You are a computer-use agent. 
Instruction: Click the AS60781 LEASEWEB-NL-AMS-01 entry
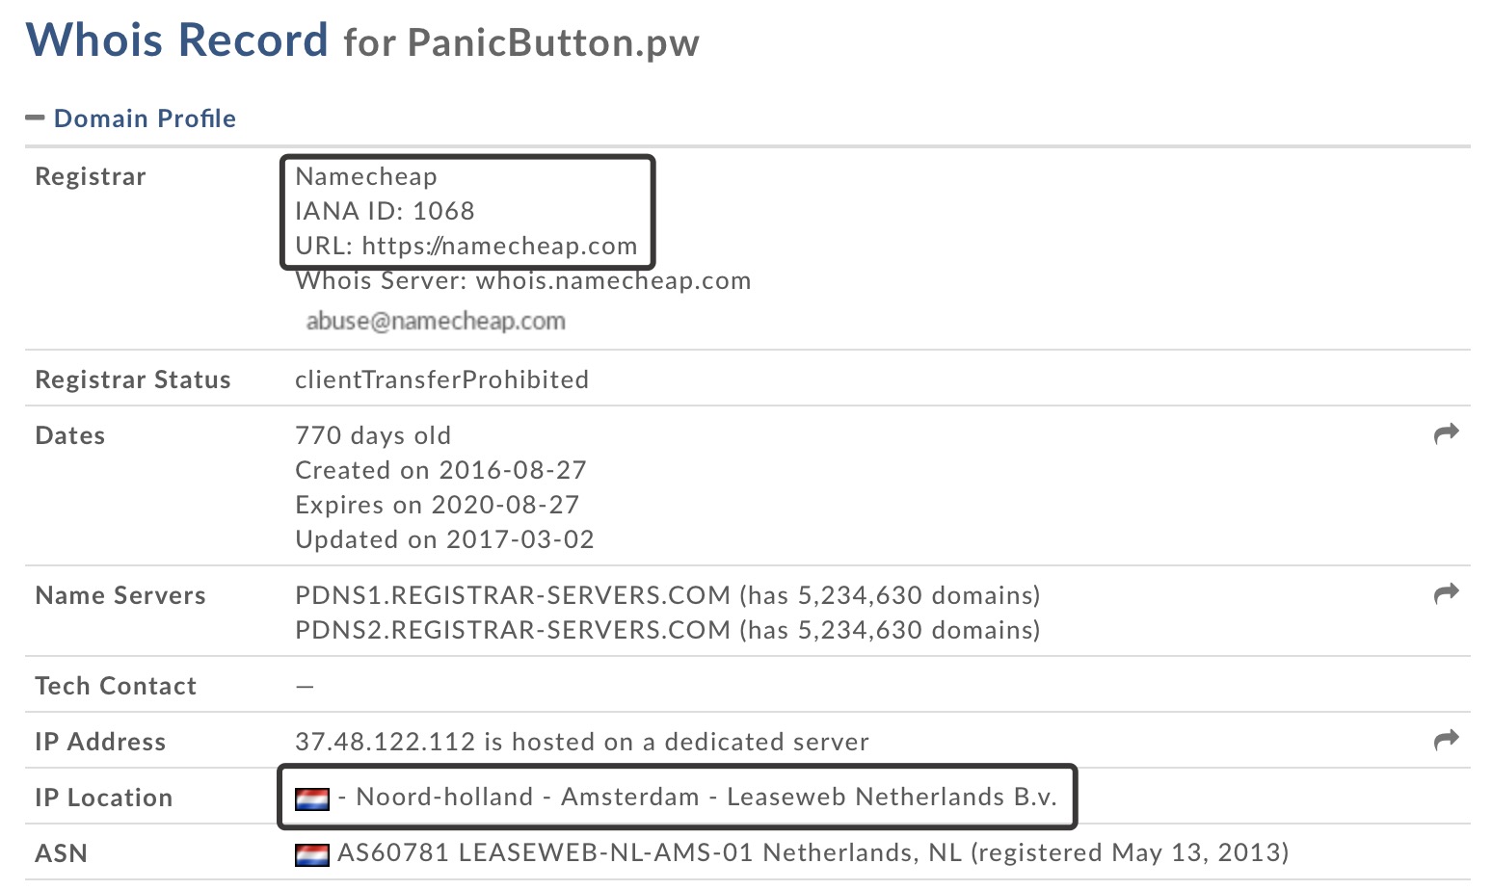(546, 853)
